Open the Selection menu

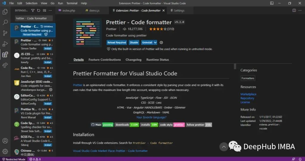click(x=32, y=3)
